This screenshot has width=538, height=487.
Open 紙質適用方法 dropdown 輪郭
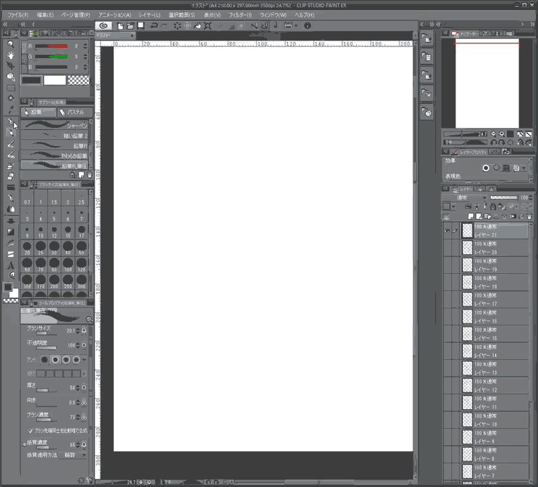tap(73, 455)
